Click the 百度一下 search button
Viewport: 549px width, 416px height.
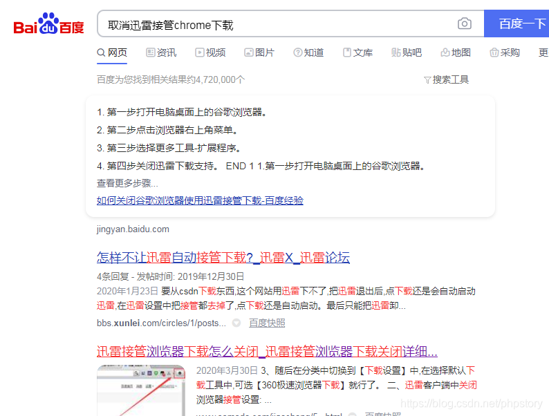pos(517,23)
